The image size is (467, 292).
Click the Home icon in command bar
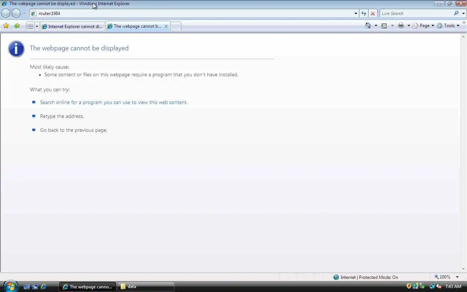pos(368,26)
